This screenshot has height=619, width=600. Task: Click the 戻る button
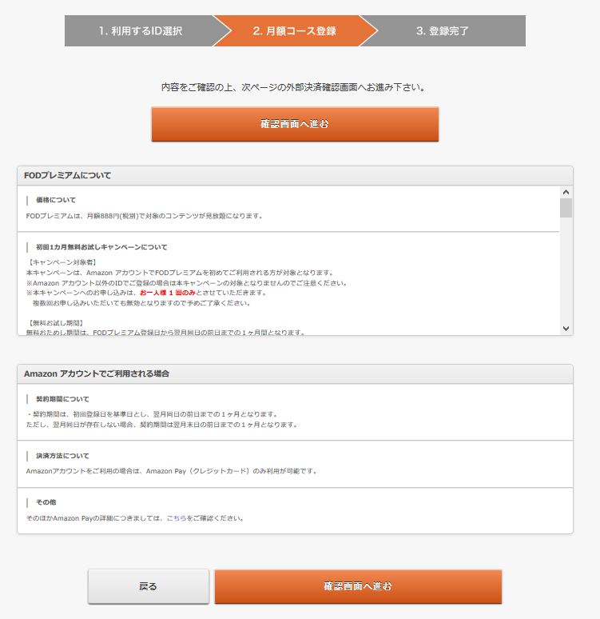coord(149,586)
